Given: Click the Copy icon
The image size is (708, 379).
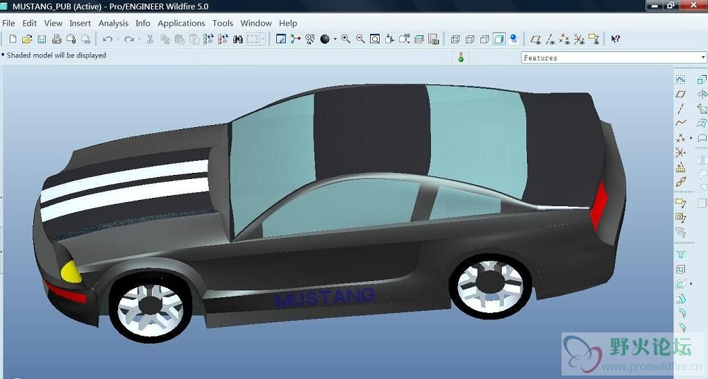Looking at the screenshot, I should 165,40.
